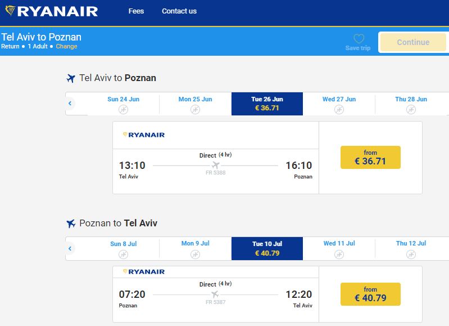Switch to Mon 25 Jun date tab
The image size is (449, 326).
point(196,104)
